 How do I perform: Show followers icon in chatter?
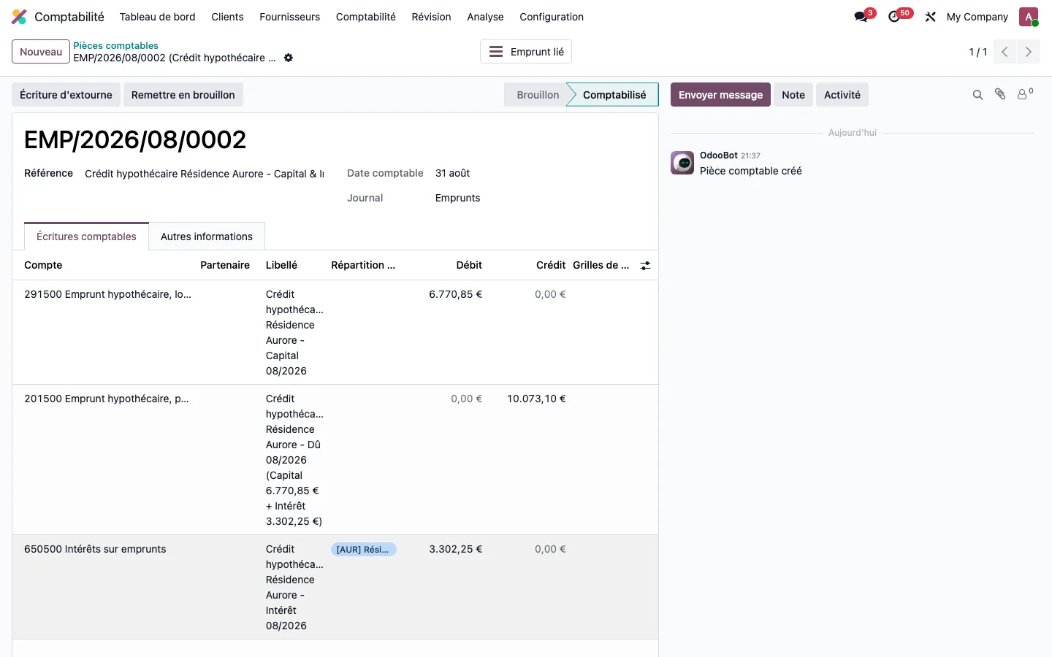pyautogui.click(x=1025, y=94)
